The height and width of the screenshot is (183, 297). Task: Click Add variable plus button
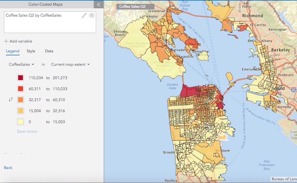point(6,41)
